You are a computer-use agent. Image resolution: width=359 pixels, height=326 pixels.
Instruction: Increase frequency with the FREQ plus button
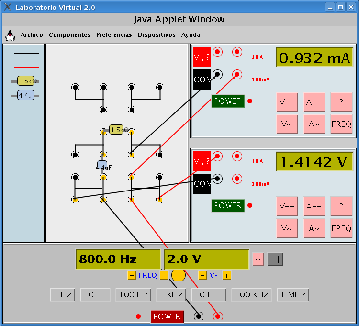pyautogui.click(x=164, y=275)
